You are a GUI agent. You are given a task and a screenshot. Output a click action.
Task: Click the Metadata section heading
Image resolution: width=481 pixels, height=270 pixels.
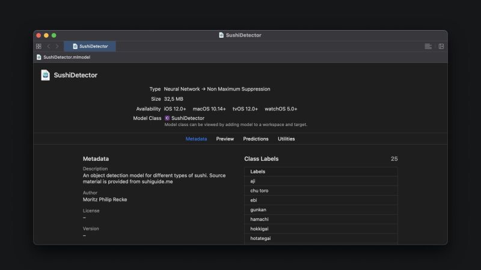pyautogui.click(x=96, y=159)
